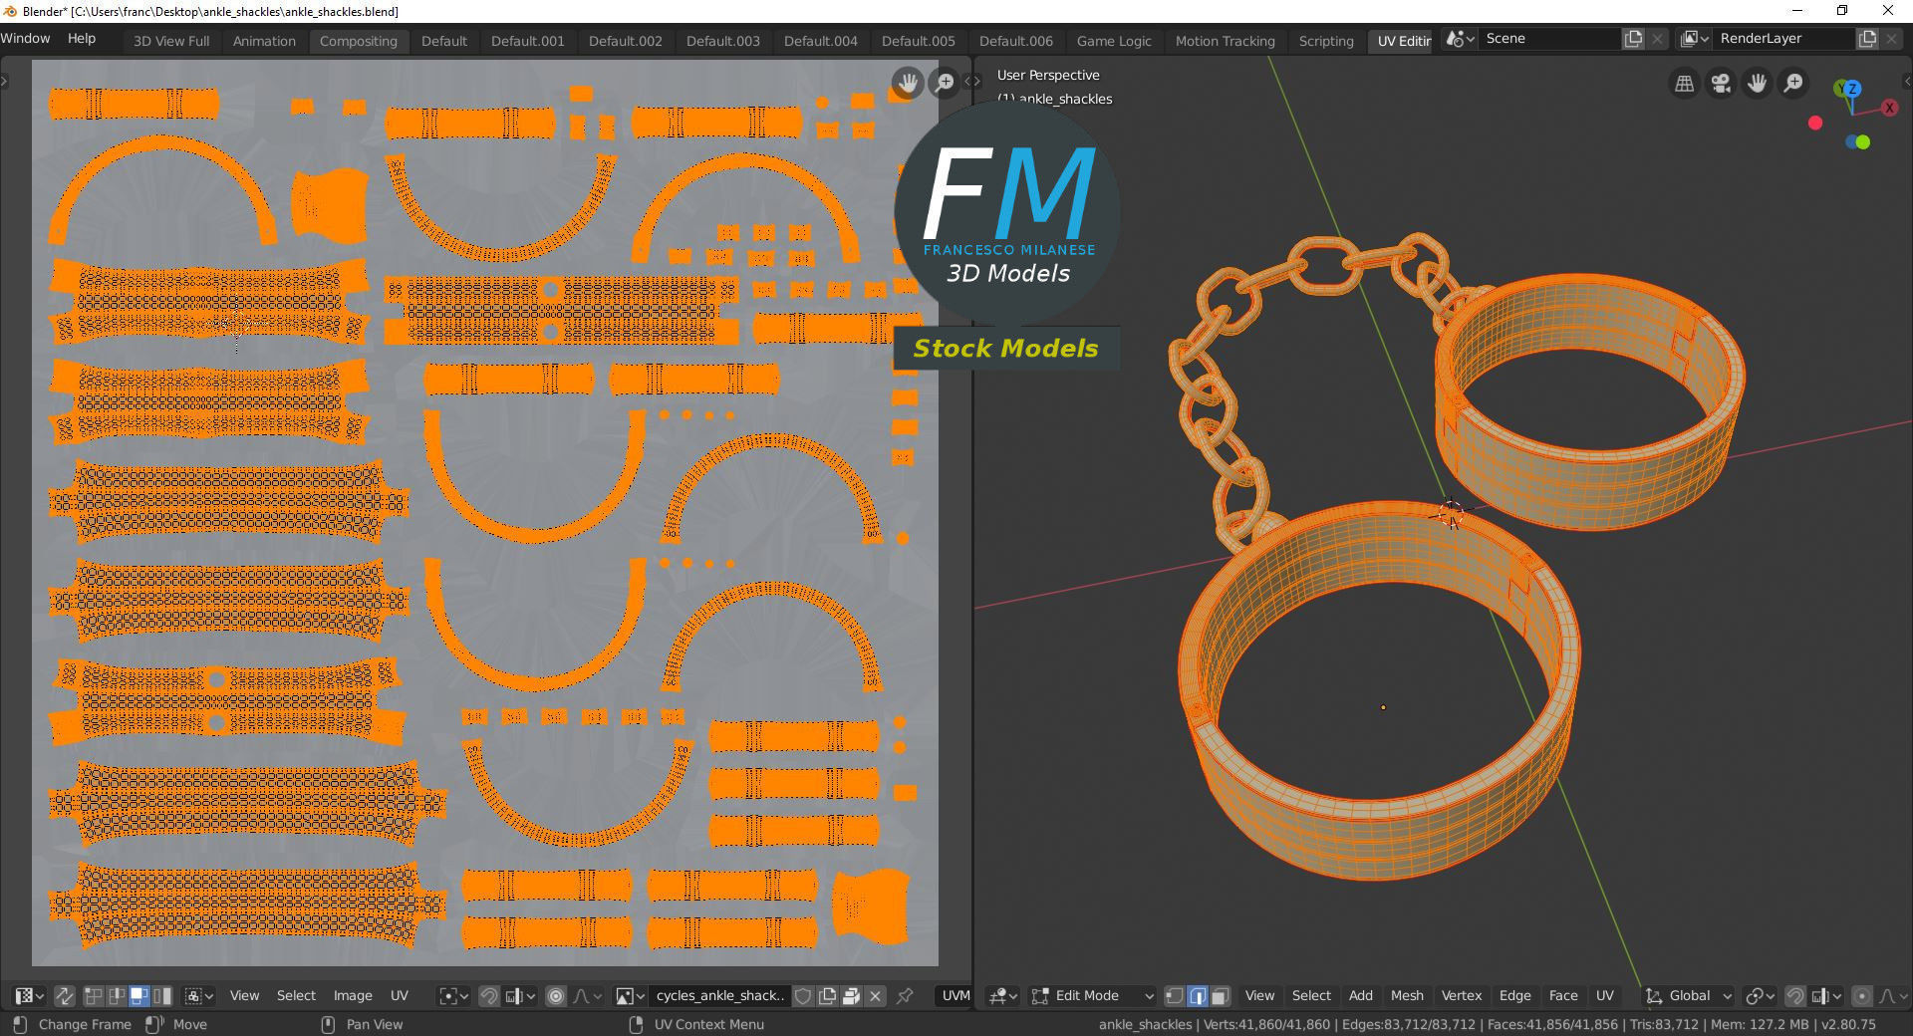Click open image stack icon
Screen dimensions: 1913x1036
pos(851,995)
